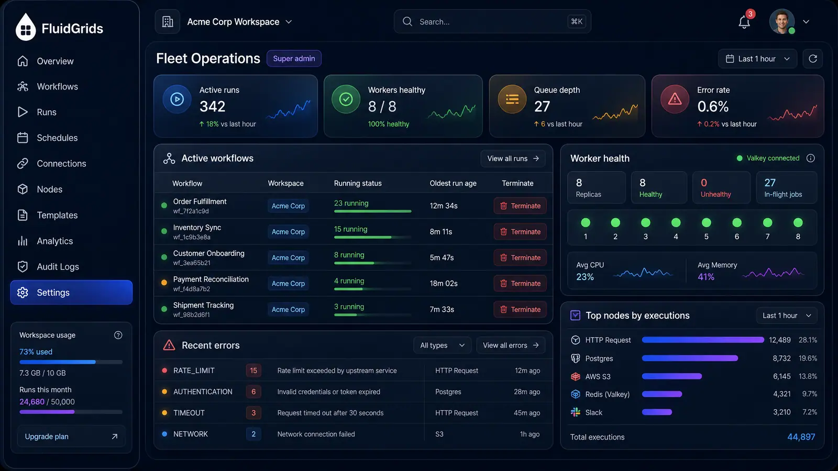Click the Upgrade plan button

(71, 436)
